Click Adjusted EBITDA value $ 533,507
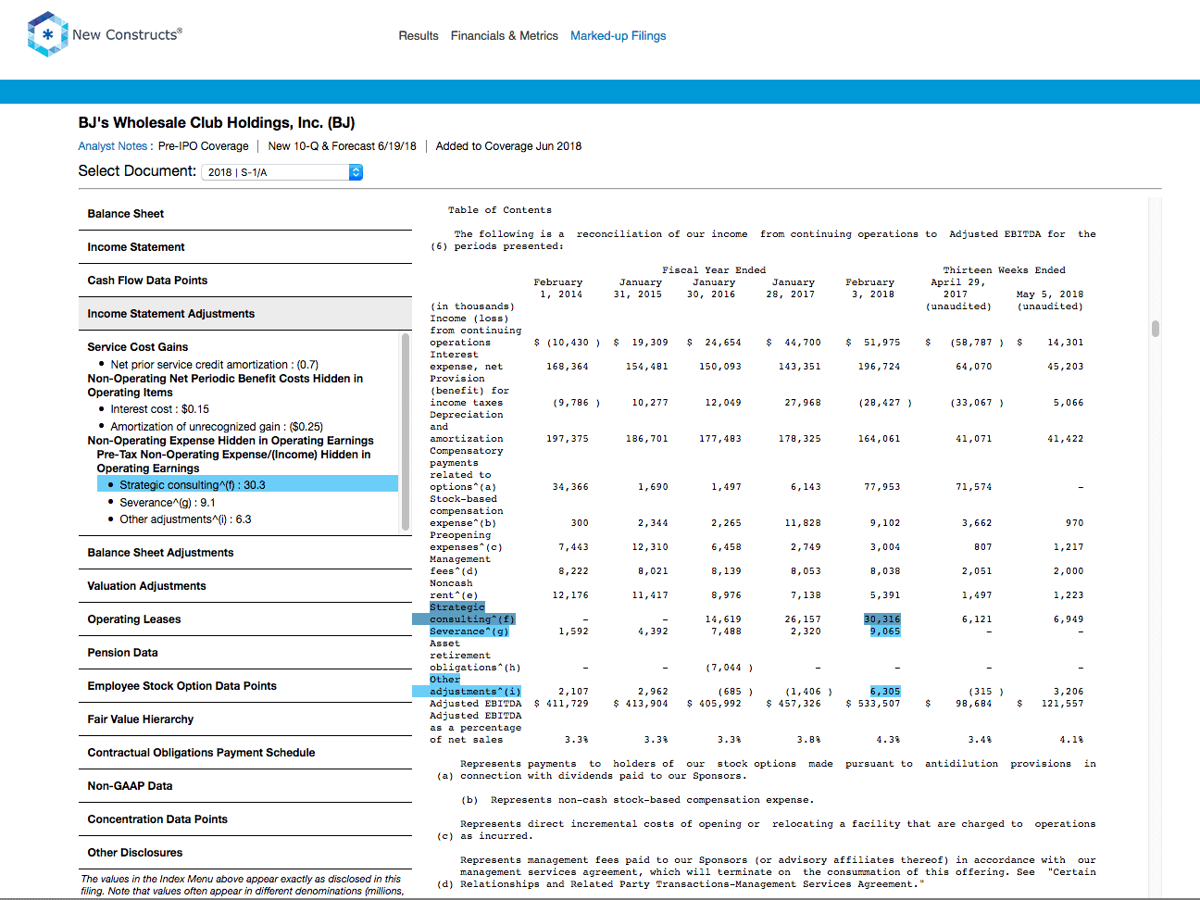Screen dimensions: 1200x900 click(872, 704)
